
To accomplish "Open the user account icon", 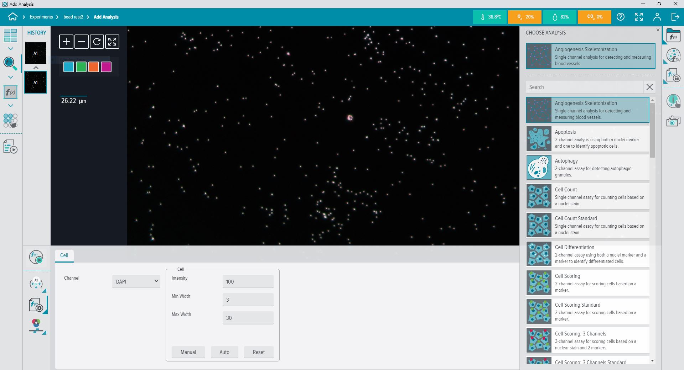I will (657, 17).
